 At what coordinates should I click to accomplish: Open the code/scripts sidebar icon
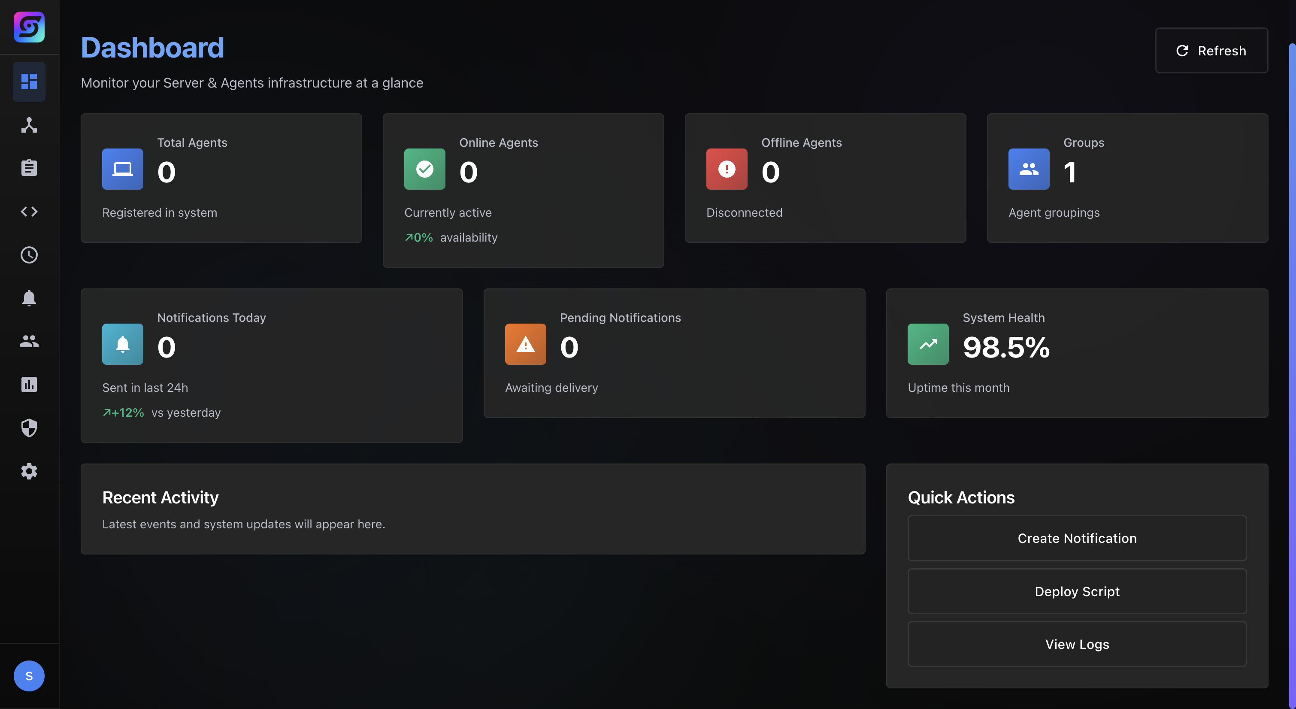pos(29,211)
